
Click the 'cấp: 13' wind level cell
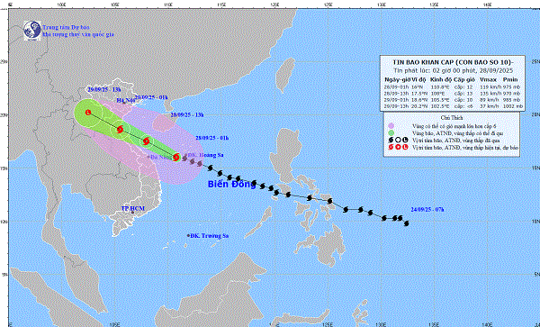pos(463,94)
